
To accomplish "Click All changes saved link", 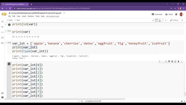I will click(x=53, y=16).
